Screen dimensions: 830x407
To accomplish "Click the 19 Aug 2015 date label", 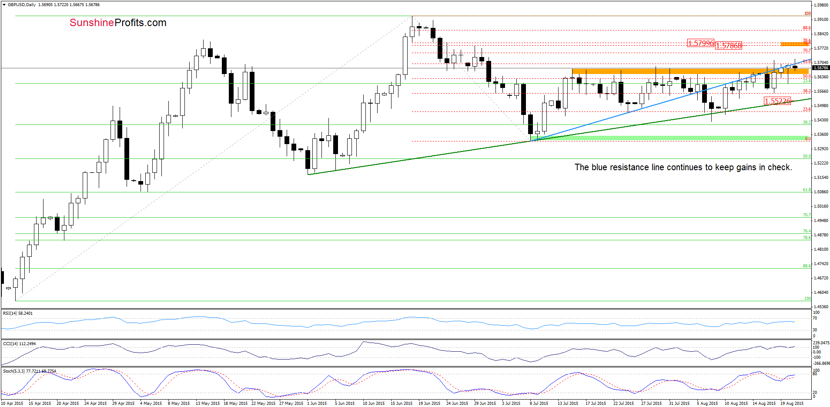I will pyautogui.click(x=792, y=404).
